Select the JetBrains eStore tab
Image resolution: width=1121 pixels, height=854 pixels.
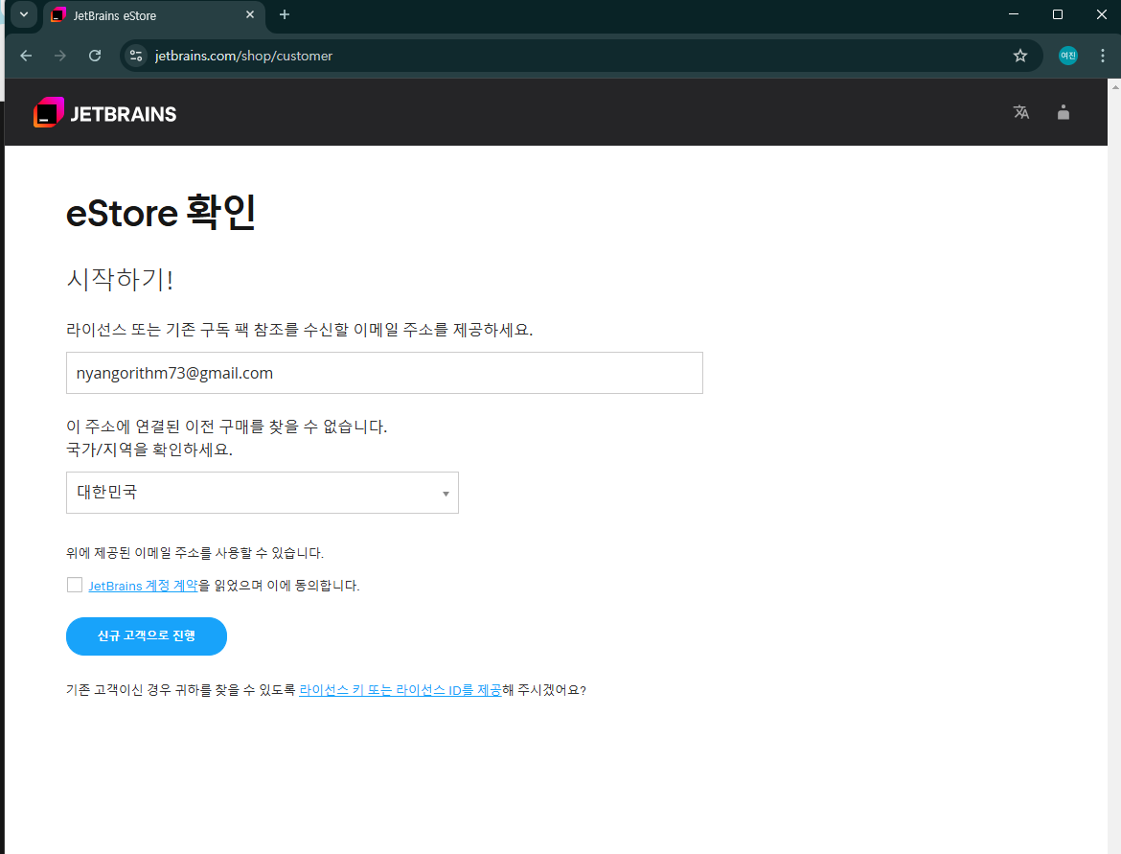tap(153, 15)
